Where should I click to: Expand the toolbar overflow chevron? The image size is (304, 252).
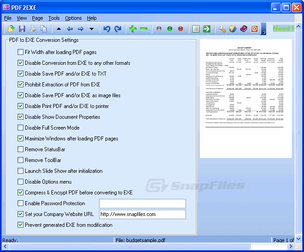pos(263,29)
